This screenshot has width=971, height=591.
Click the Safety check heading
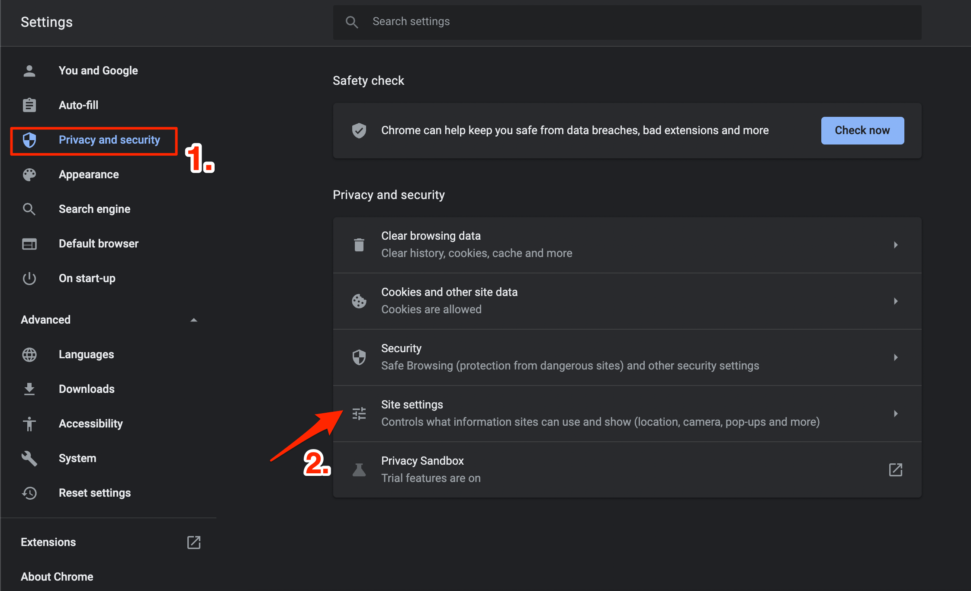pyautogui.click(x=368, y=80)
